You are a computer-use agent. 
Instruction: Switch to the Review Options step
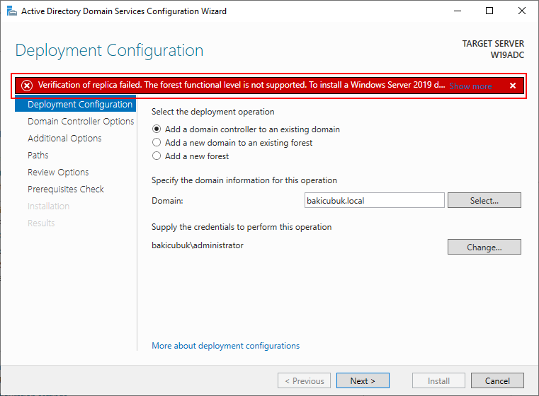(58, 172)
